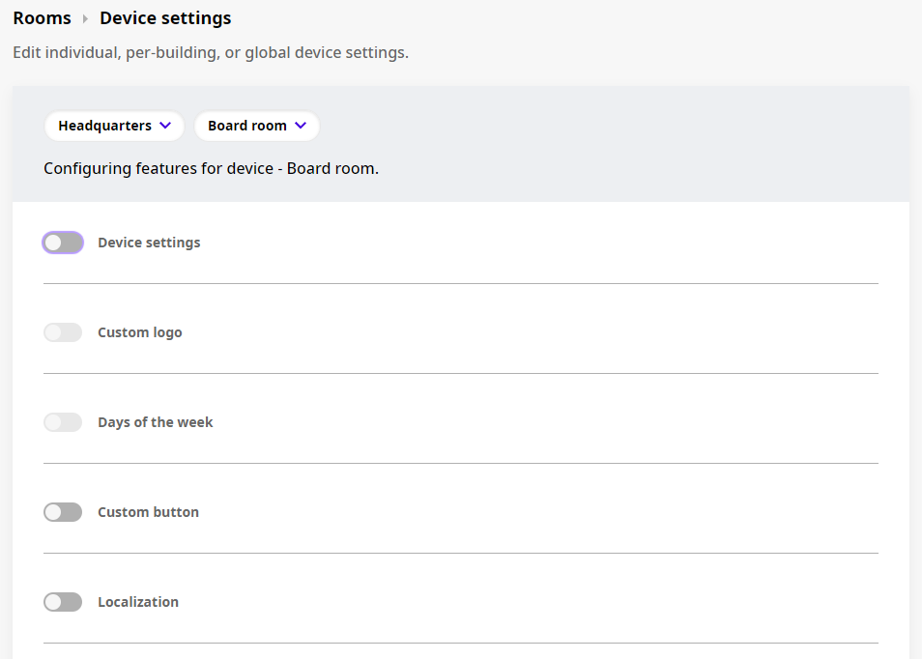
Task: Click the Custom button label text
Action: tap(148, 511)
